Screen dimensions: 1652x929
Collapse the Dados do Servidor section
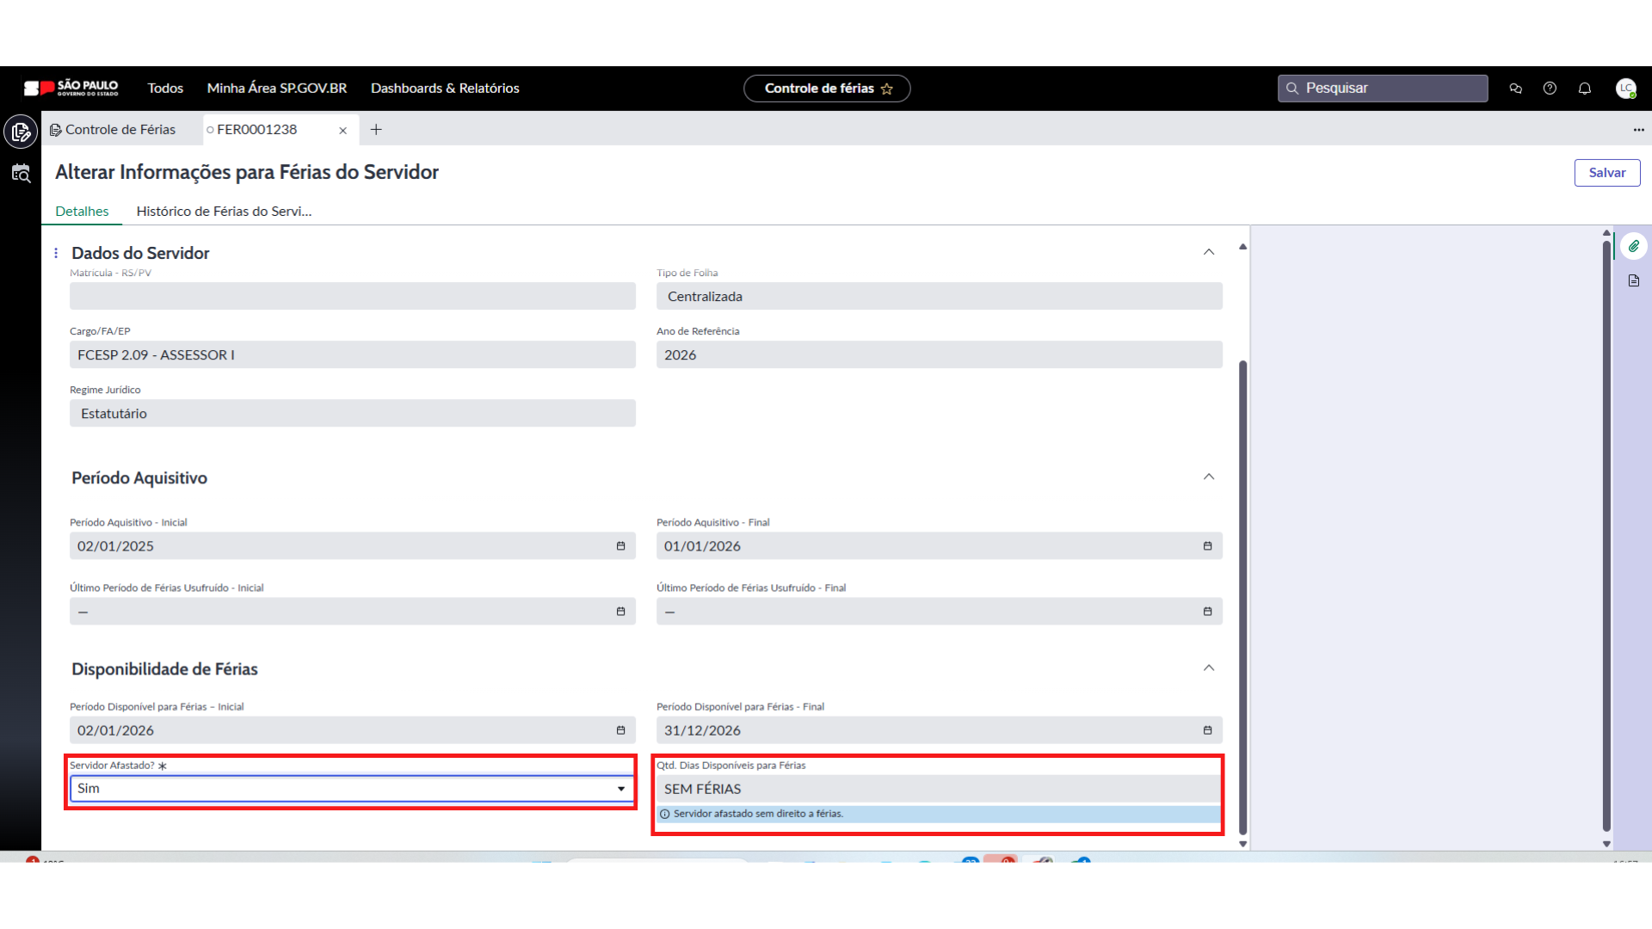tap(1209, 252)
